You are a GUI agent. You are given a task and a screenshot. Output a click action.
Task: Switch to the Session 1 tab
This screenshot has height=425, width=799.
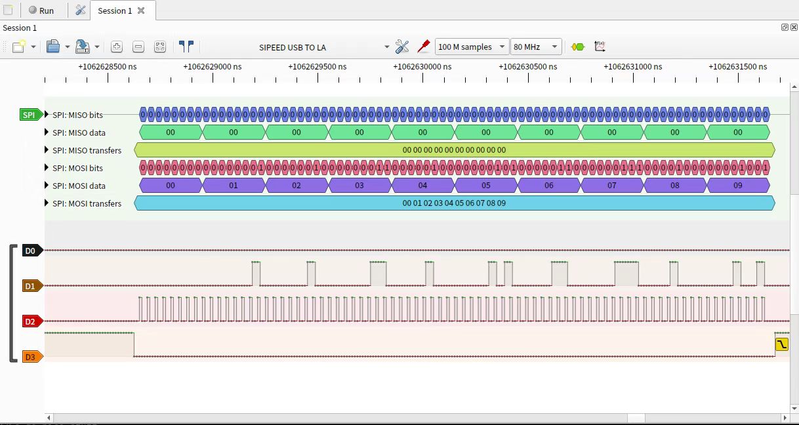[115, 10]
